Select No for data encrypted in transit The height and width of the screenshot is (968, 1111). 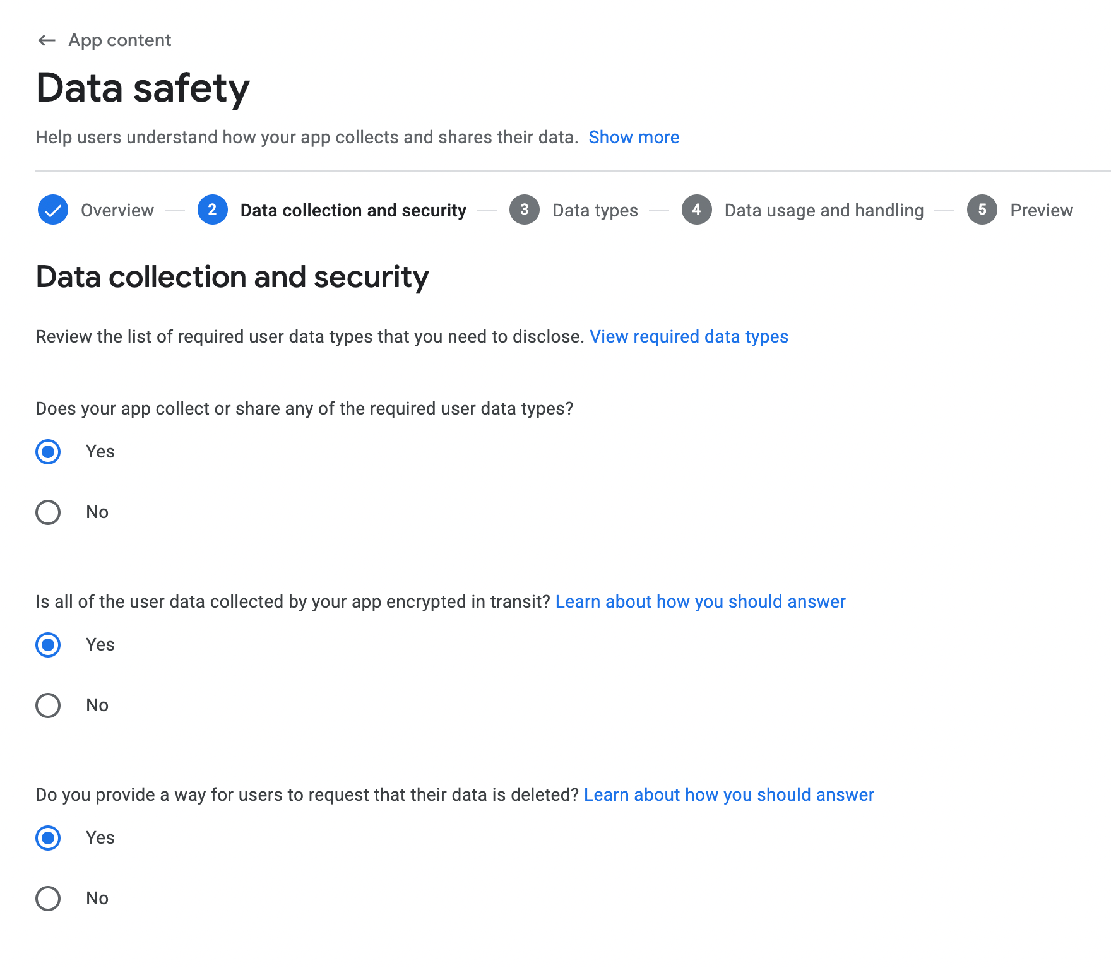click(47, 705)
